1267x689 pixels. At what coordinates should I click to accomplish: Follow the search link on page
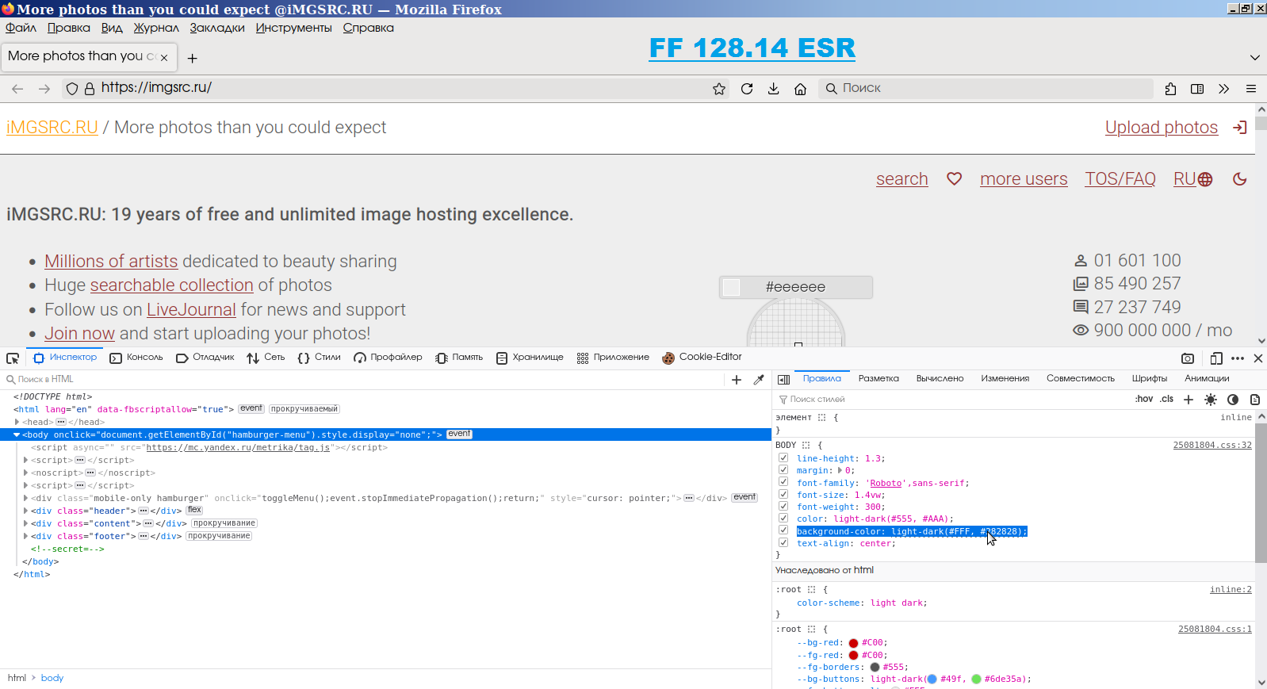tap(902, 179)
